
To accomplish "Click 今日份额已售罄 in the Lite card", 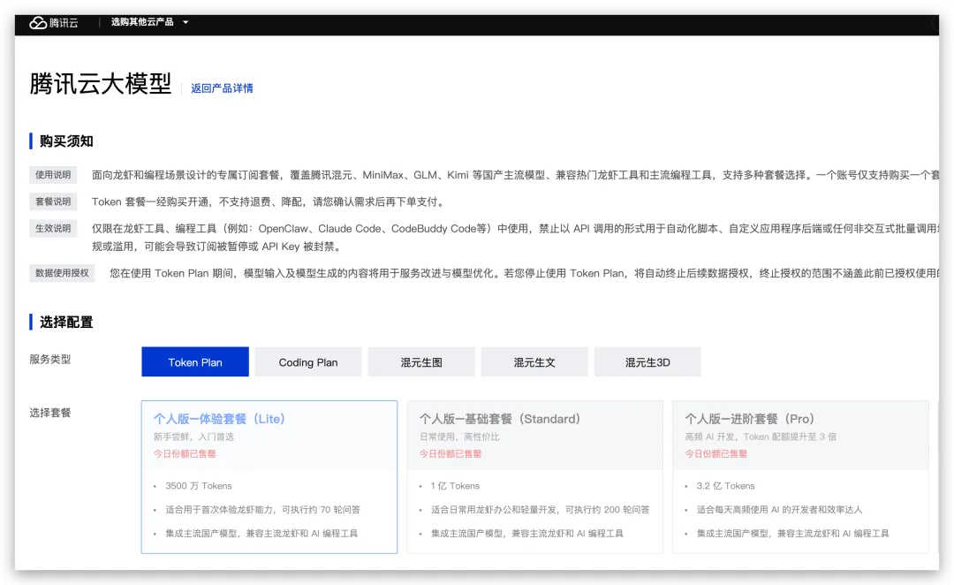I will [x=185, y=453].
